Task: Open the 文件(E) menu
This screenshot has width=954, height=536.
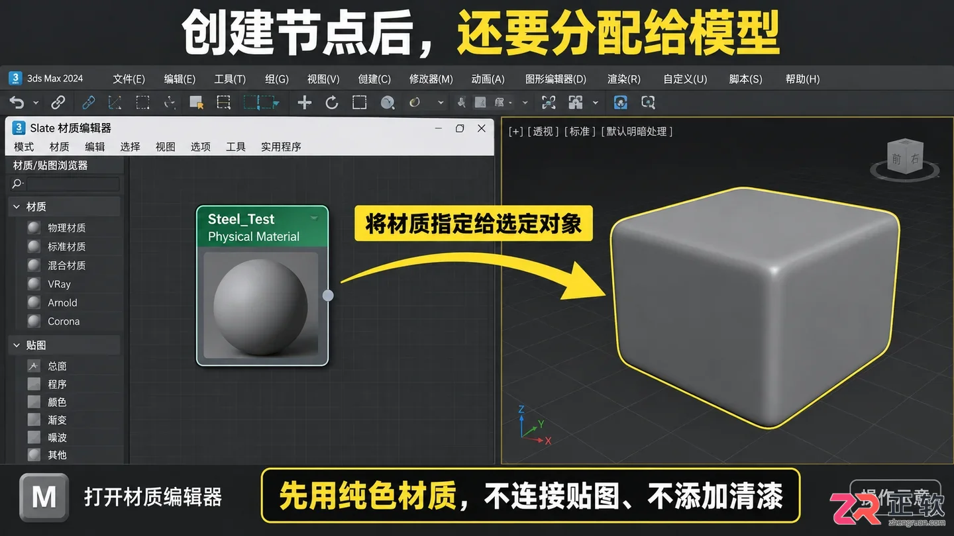Action: [x=129, y=79]
